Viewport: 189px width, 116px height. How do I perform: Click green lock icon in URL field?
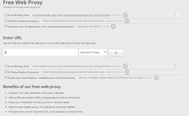pyautogui.click(x=6, y=52)
